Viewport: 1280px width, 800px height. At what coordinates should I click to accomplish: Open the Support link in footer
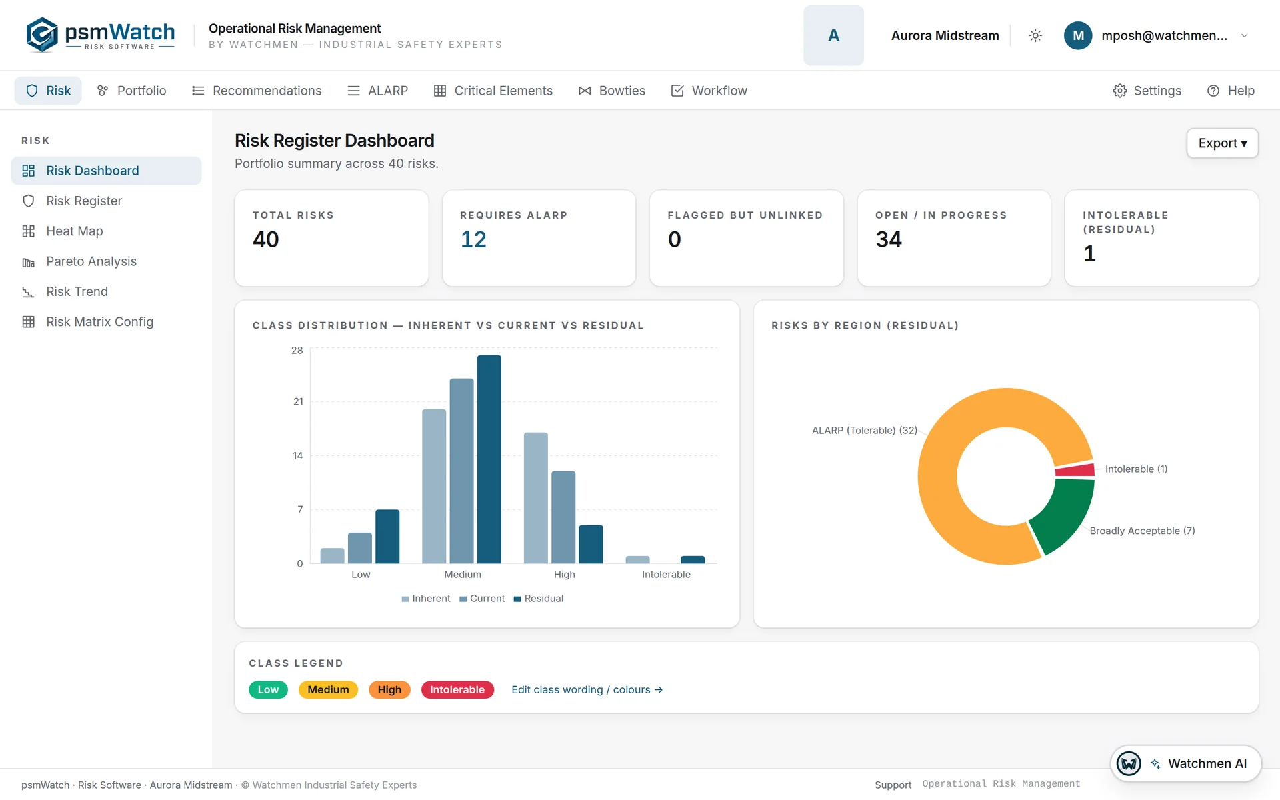(893, 785)
